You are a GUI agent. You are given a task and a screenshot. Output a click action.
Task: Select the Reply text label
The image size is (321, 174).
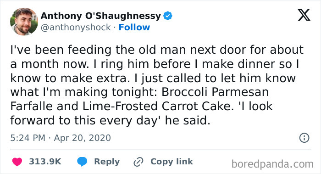[107, 162]
